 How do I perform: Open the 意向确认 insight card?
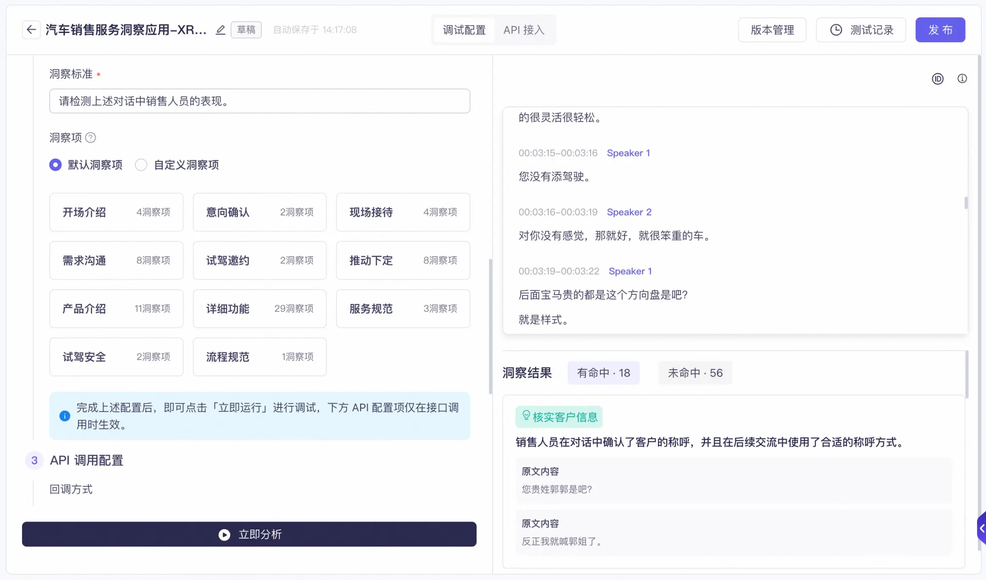[260, 212]
